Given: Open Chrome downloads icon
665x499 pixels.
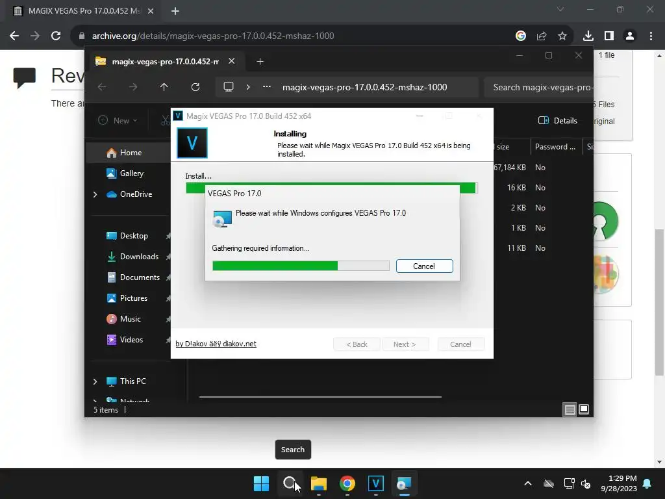Looking at the screenshot, I should tap(588, 36).
